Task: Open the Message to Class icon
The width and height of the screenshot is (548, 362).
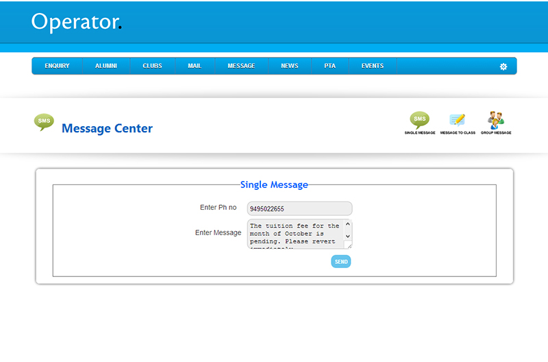Action: tap(458, 120)
